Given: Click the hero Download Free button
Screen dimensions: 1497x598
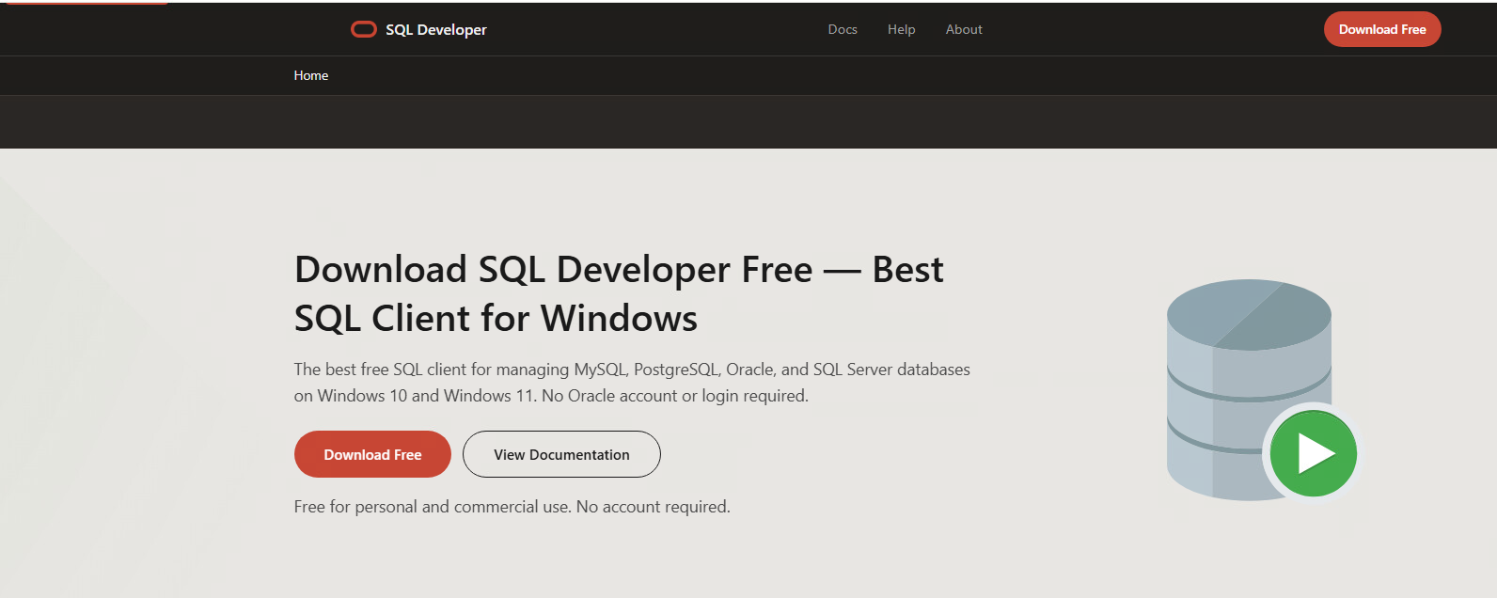Looking at the screenshot, I should 372,454.
